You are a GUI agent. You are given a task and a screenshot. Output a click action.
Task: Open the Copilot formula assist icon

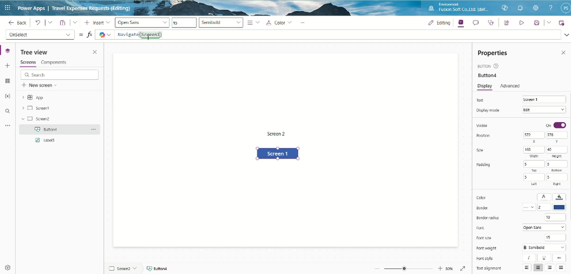pyautogui.click(x=105, y=35)
